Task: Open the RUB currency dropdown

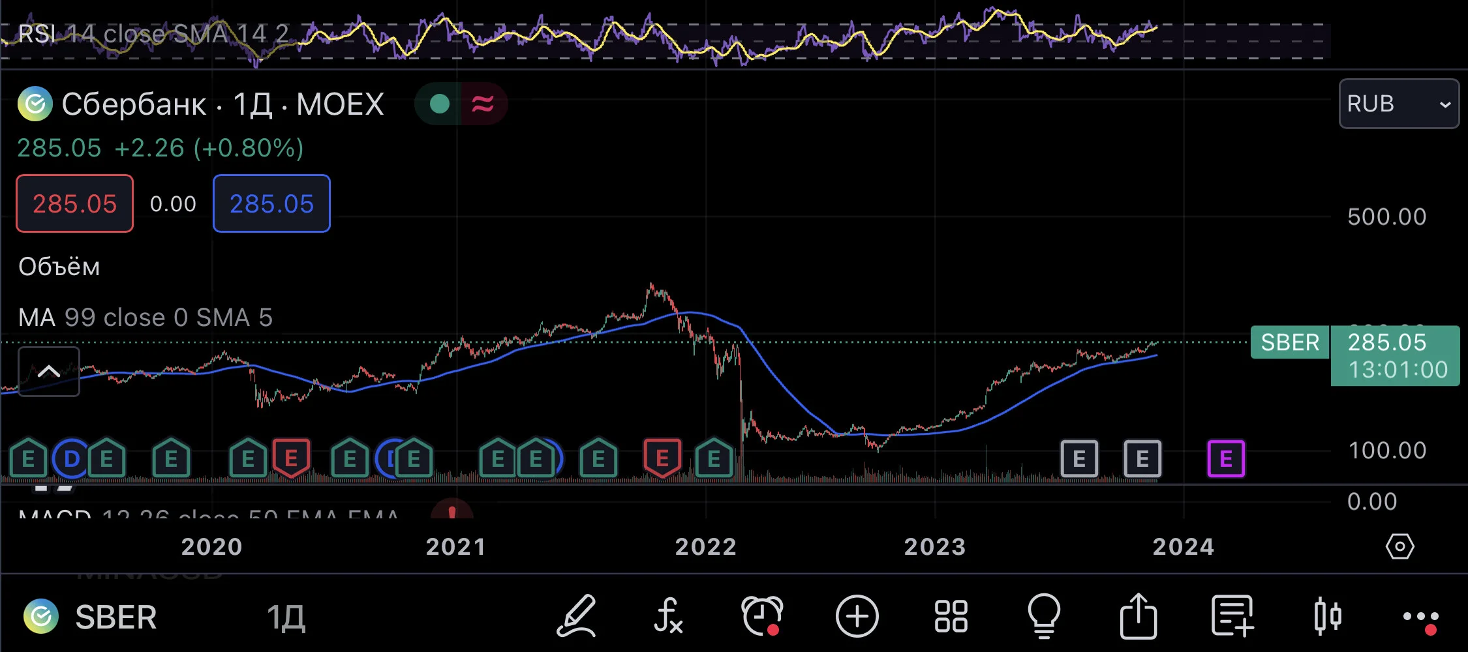Action: coord(1399,104)
